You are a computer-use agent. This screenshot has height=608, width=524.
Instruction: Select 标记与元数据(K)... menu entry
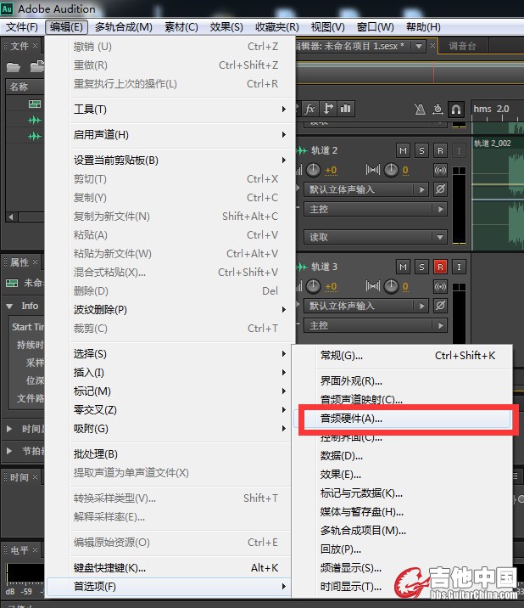tap(403, 493)
